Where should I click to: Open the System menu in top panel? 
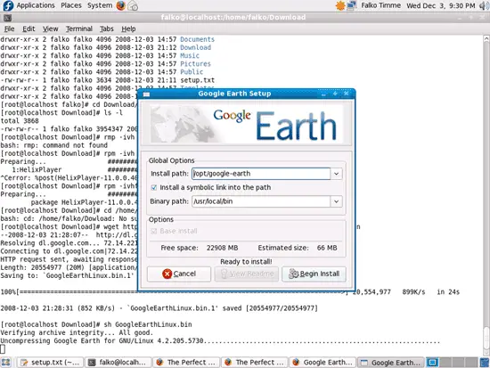[100, 5]
